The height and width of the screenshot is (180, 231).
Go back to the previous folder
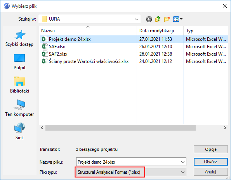(149, 19)
